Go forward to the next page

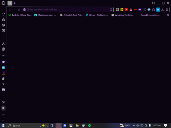pos(14,10)
